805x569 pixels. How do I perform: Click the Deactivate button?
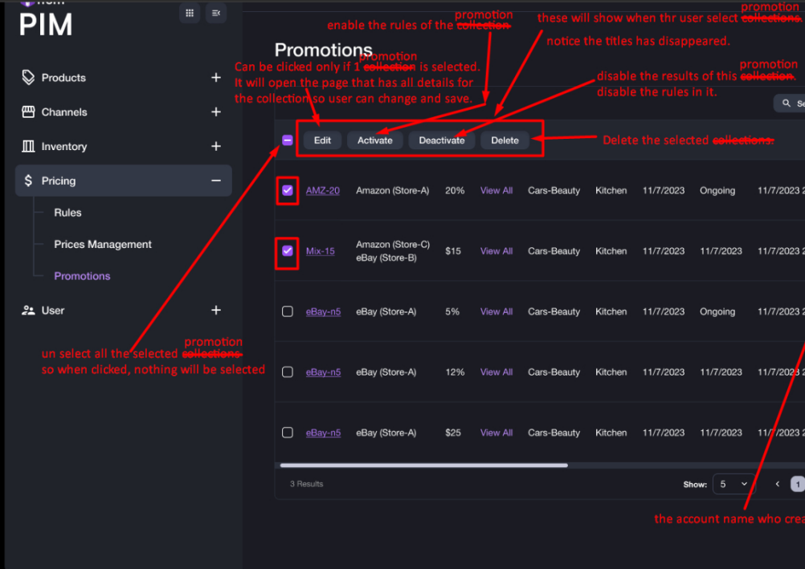[x=441, y=140]
